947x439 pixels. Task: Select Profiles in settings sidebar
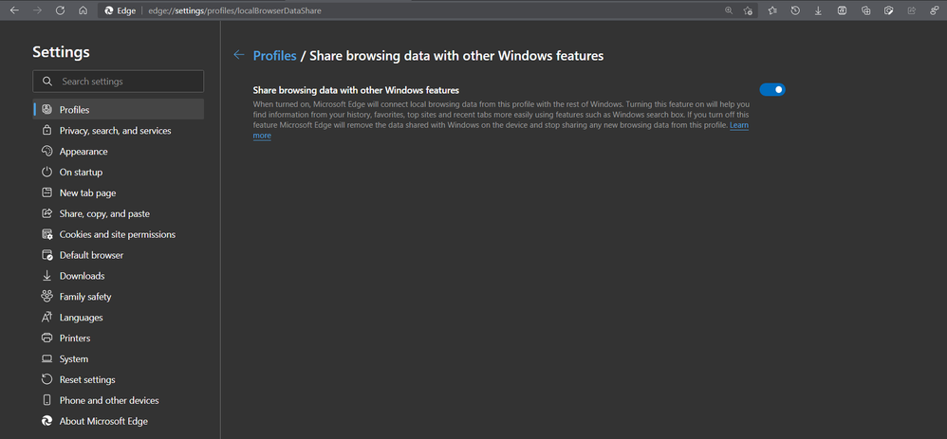click(x=119, y=110)
